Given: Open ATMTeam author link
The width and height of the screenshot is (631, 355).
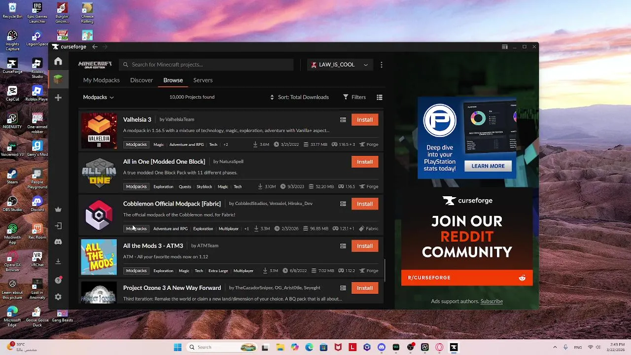Looking at the screenshot, I should [x=208, y=246].
